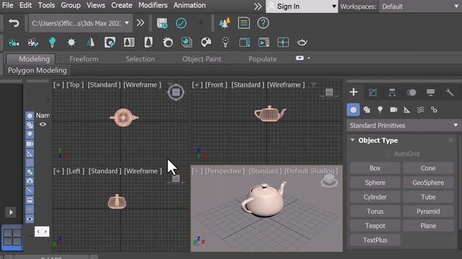
Task: Open the Group menu
Action: click(x=71, y=5)
